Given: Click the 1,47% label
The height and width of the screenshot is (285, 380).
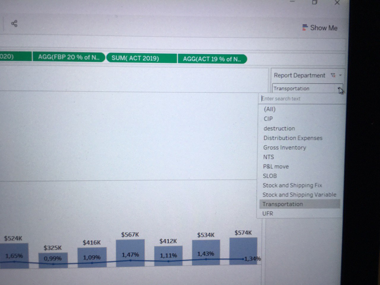Looking at the screenshot, I should (130, 255).
